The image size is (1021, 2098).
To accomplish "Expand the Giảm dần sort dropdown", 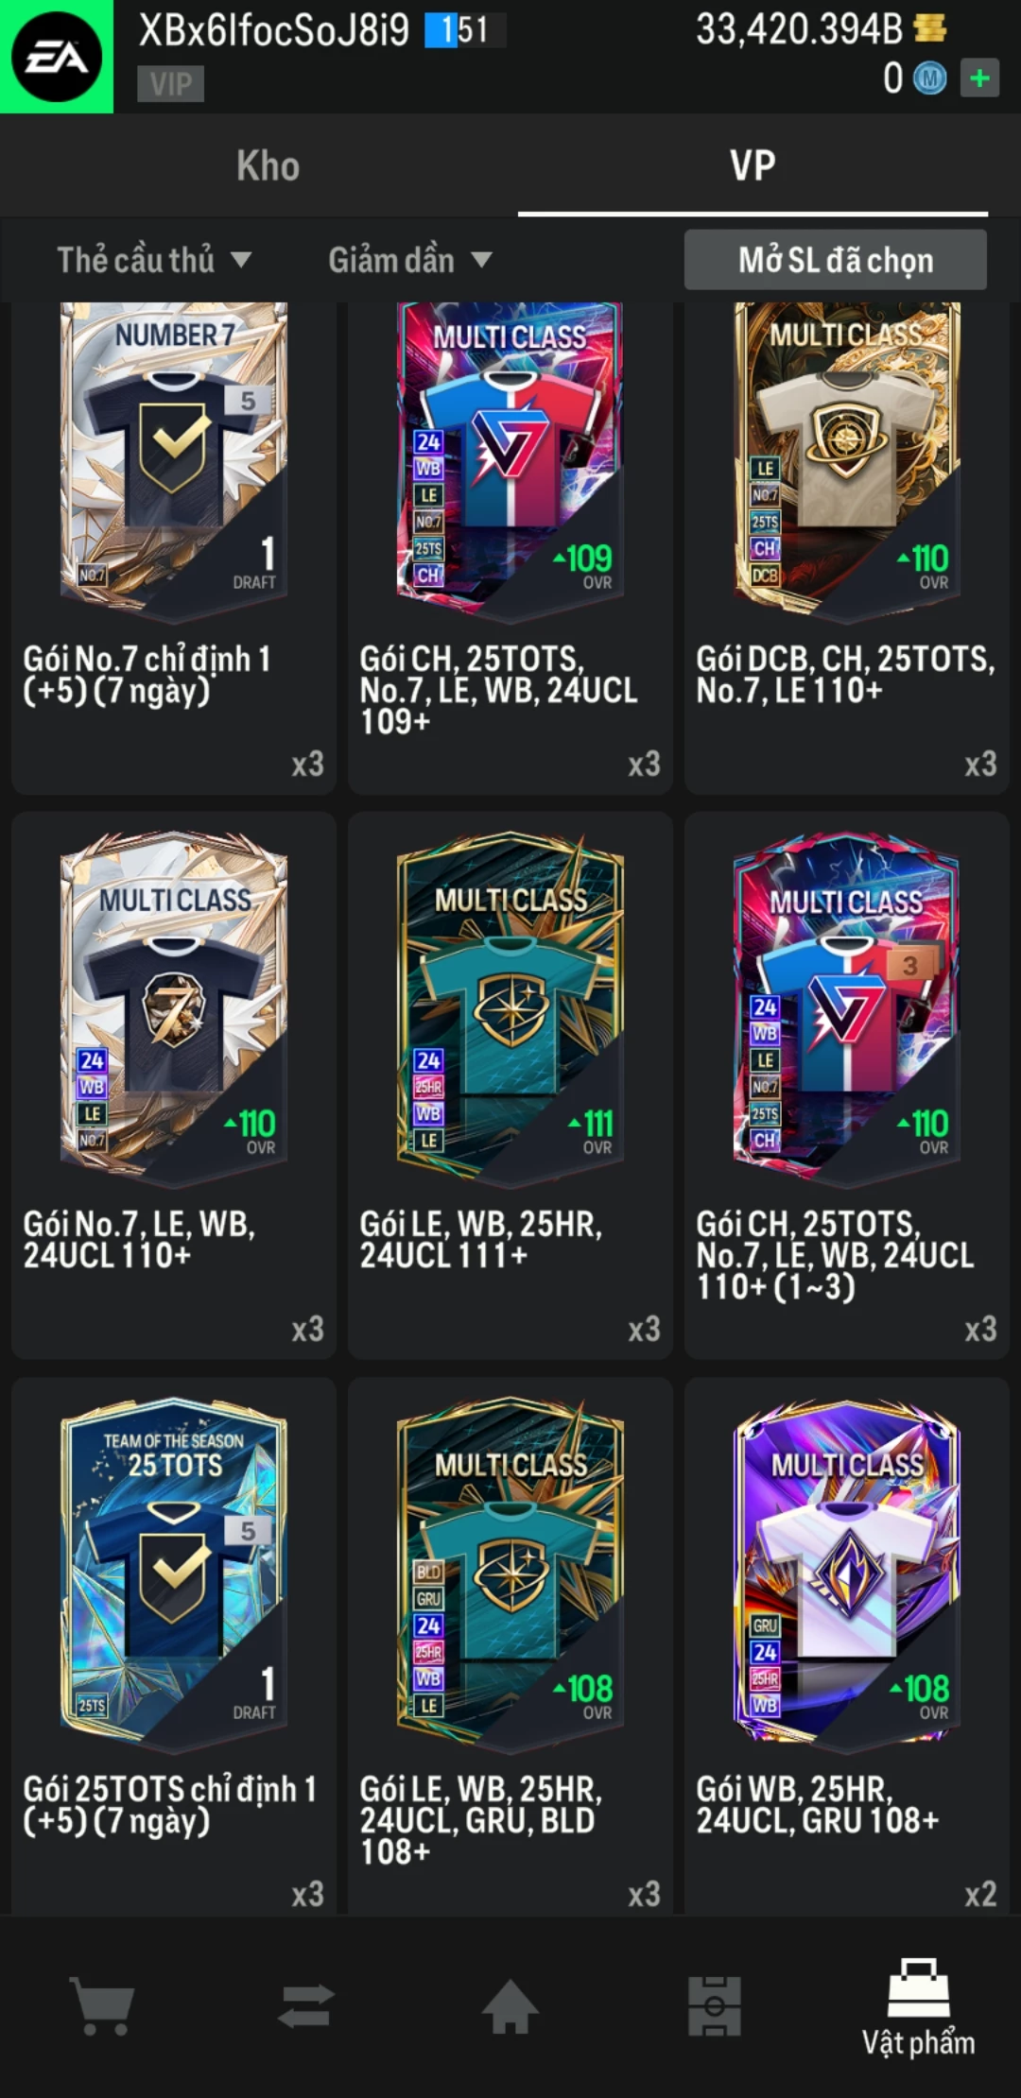I will [410, 260].
